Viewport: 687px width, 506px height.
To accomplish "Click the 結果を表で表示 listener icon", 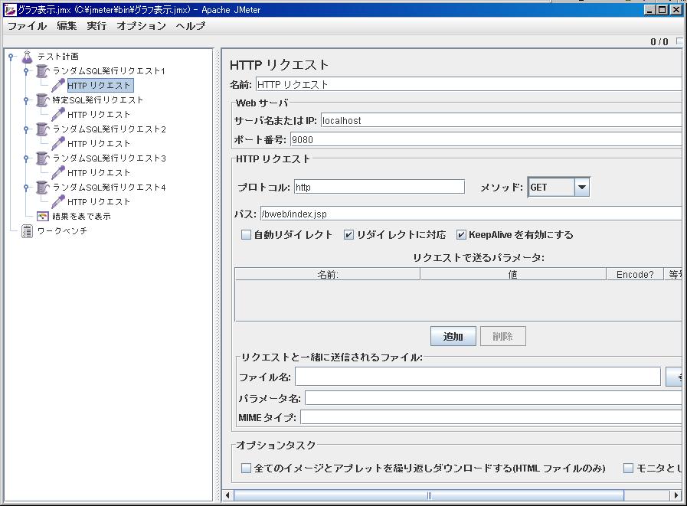I will click(42, 216).
